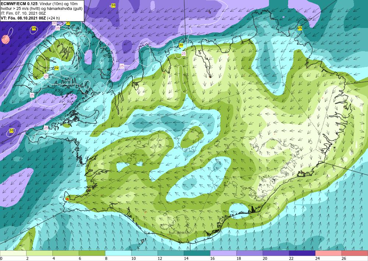Click the legend tick label 6
The image size is (368, 261).
[80, 258]
